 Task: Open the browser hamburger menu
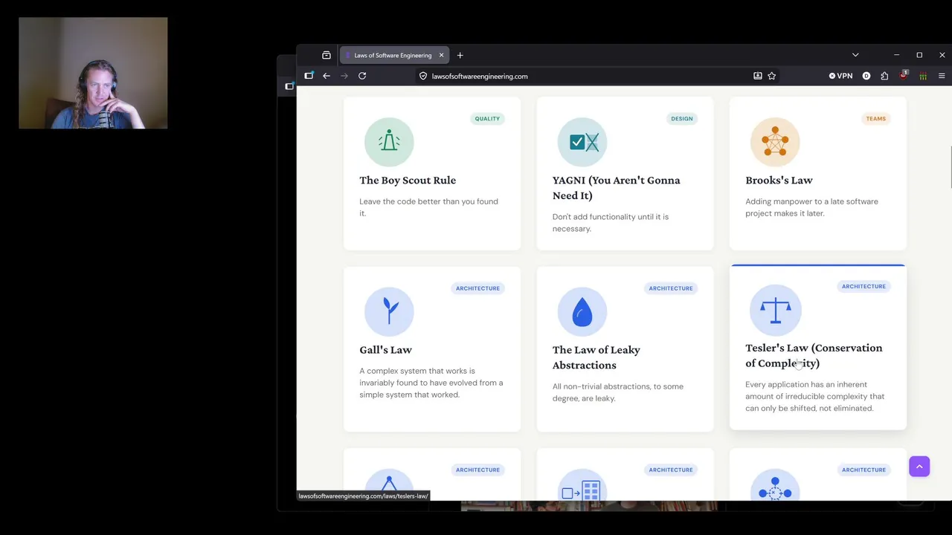(x=942, y=76)
